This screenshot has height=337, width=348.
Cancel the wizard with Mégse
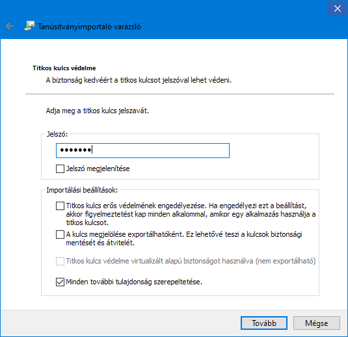tap(317, 323)
